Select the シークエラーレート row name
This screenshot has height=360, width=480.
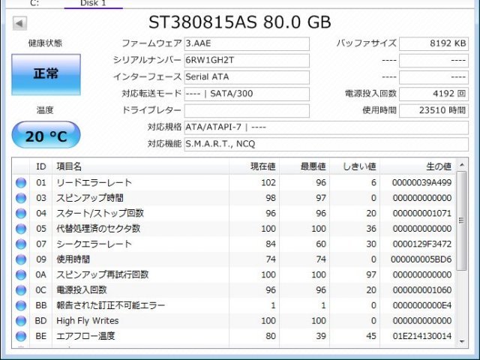coord(94,244)
